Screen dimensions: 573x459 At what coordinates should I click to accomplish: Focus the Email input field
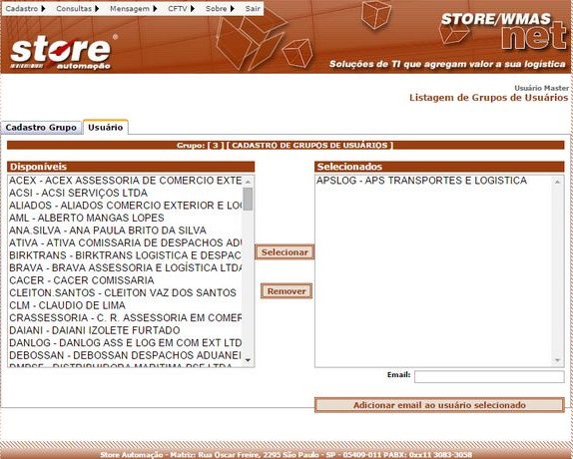coord(489,377)
